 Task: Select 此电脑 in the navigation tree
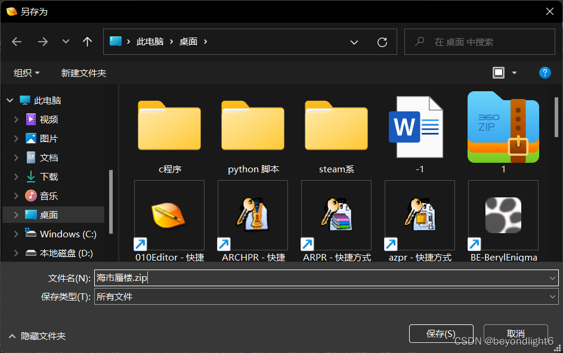coord(47,101)
